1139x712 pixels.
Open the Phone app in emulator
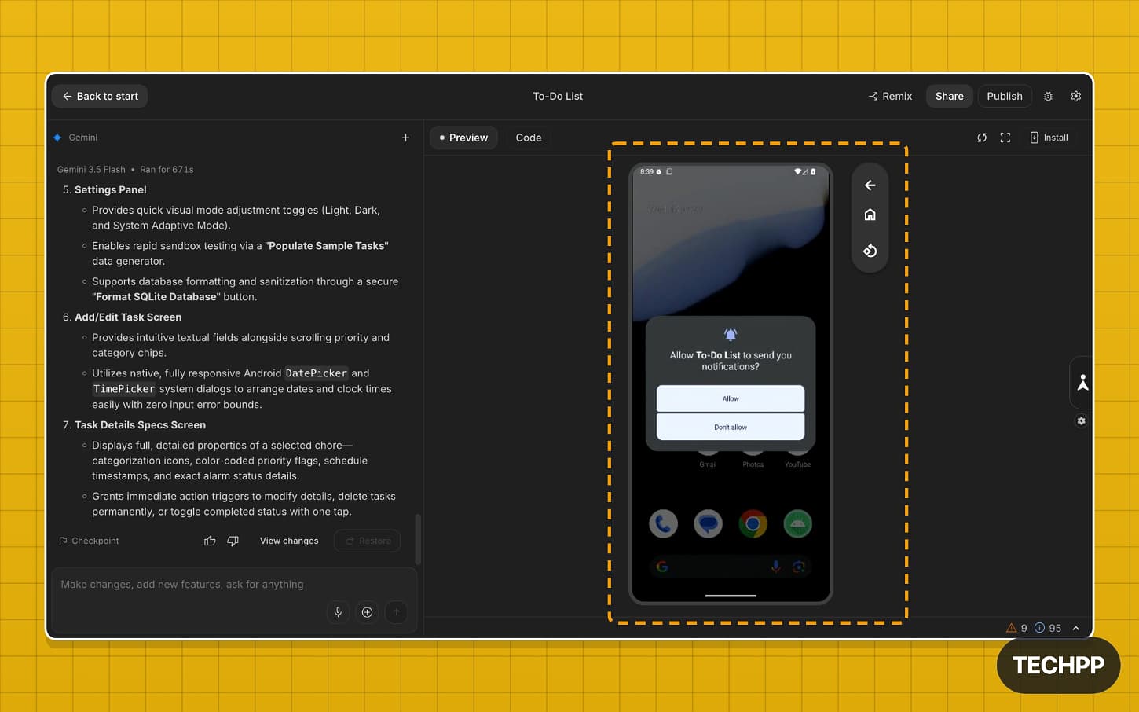coord(663,523)
